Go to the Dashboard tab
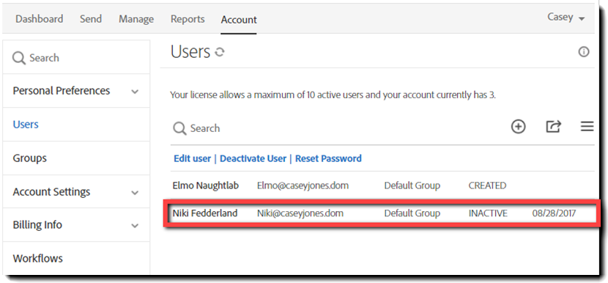Viewport: 608px width, 283px height. point(39,19)
